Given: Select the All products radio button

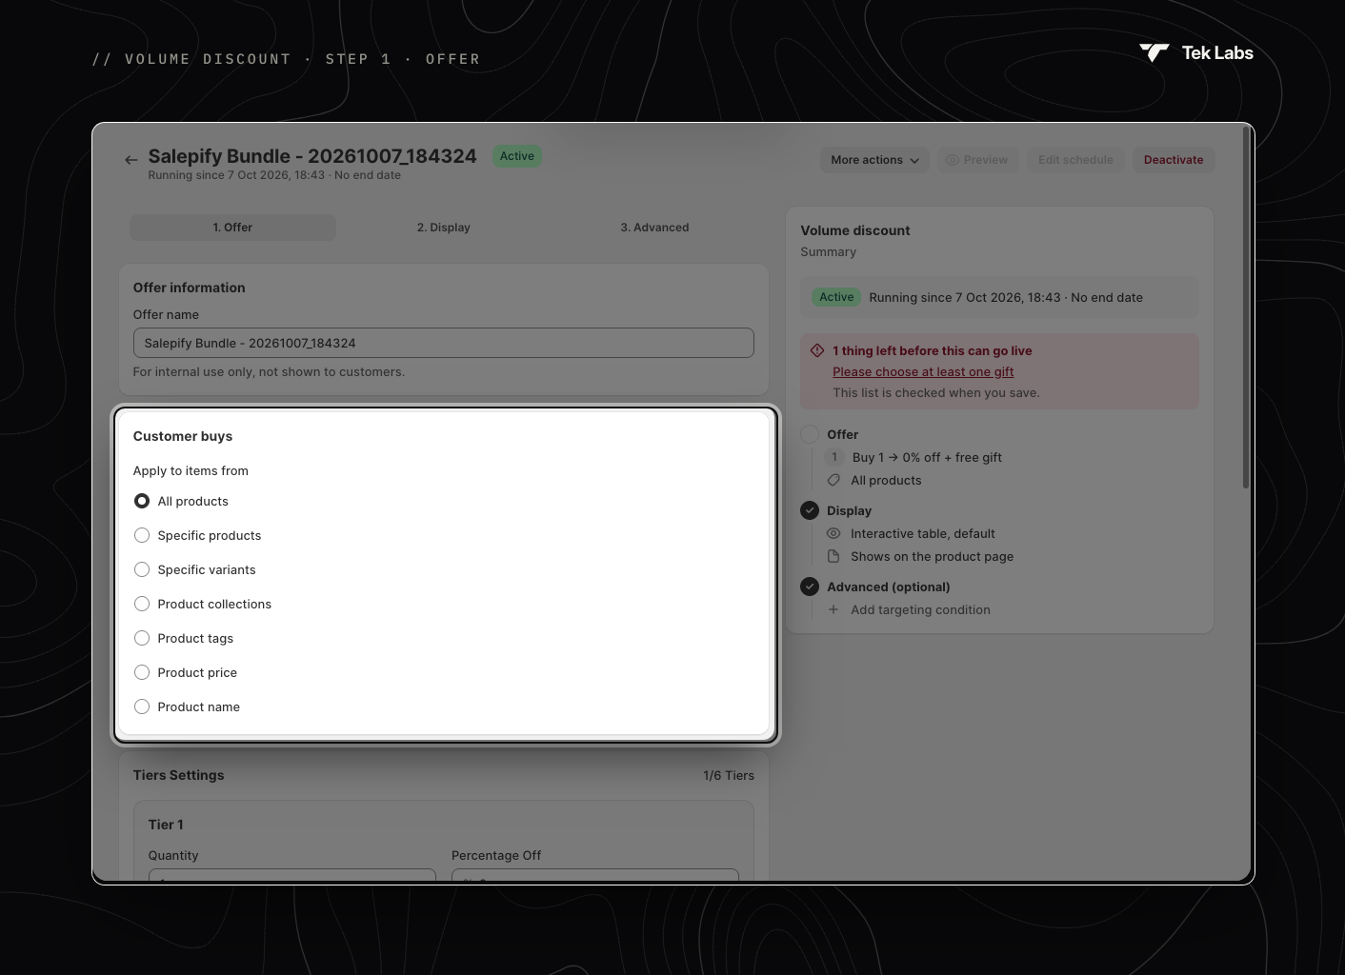Looking at the screenshot, I should coord(142,501).
